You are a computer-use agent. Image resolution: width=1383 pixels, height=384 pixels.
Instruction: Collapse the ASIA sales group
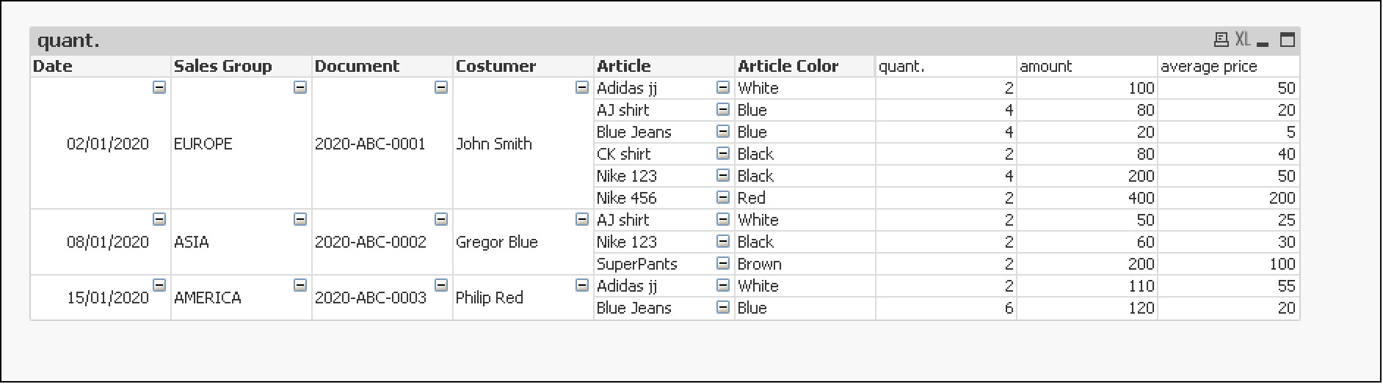point(300,220)
